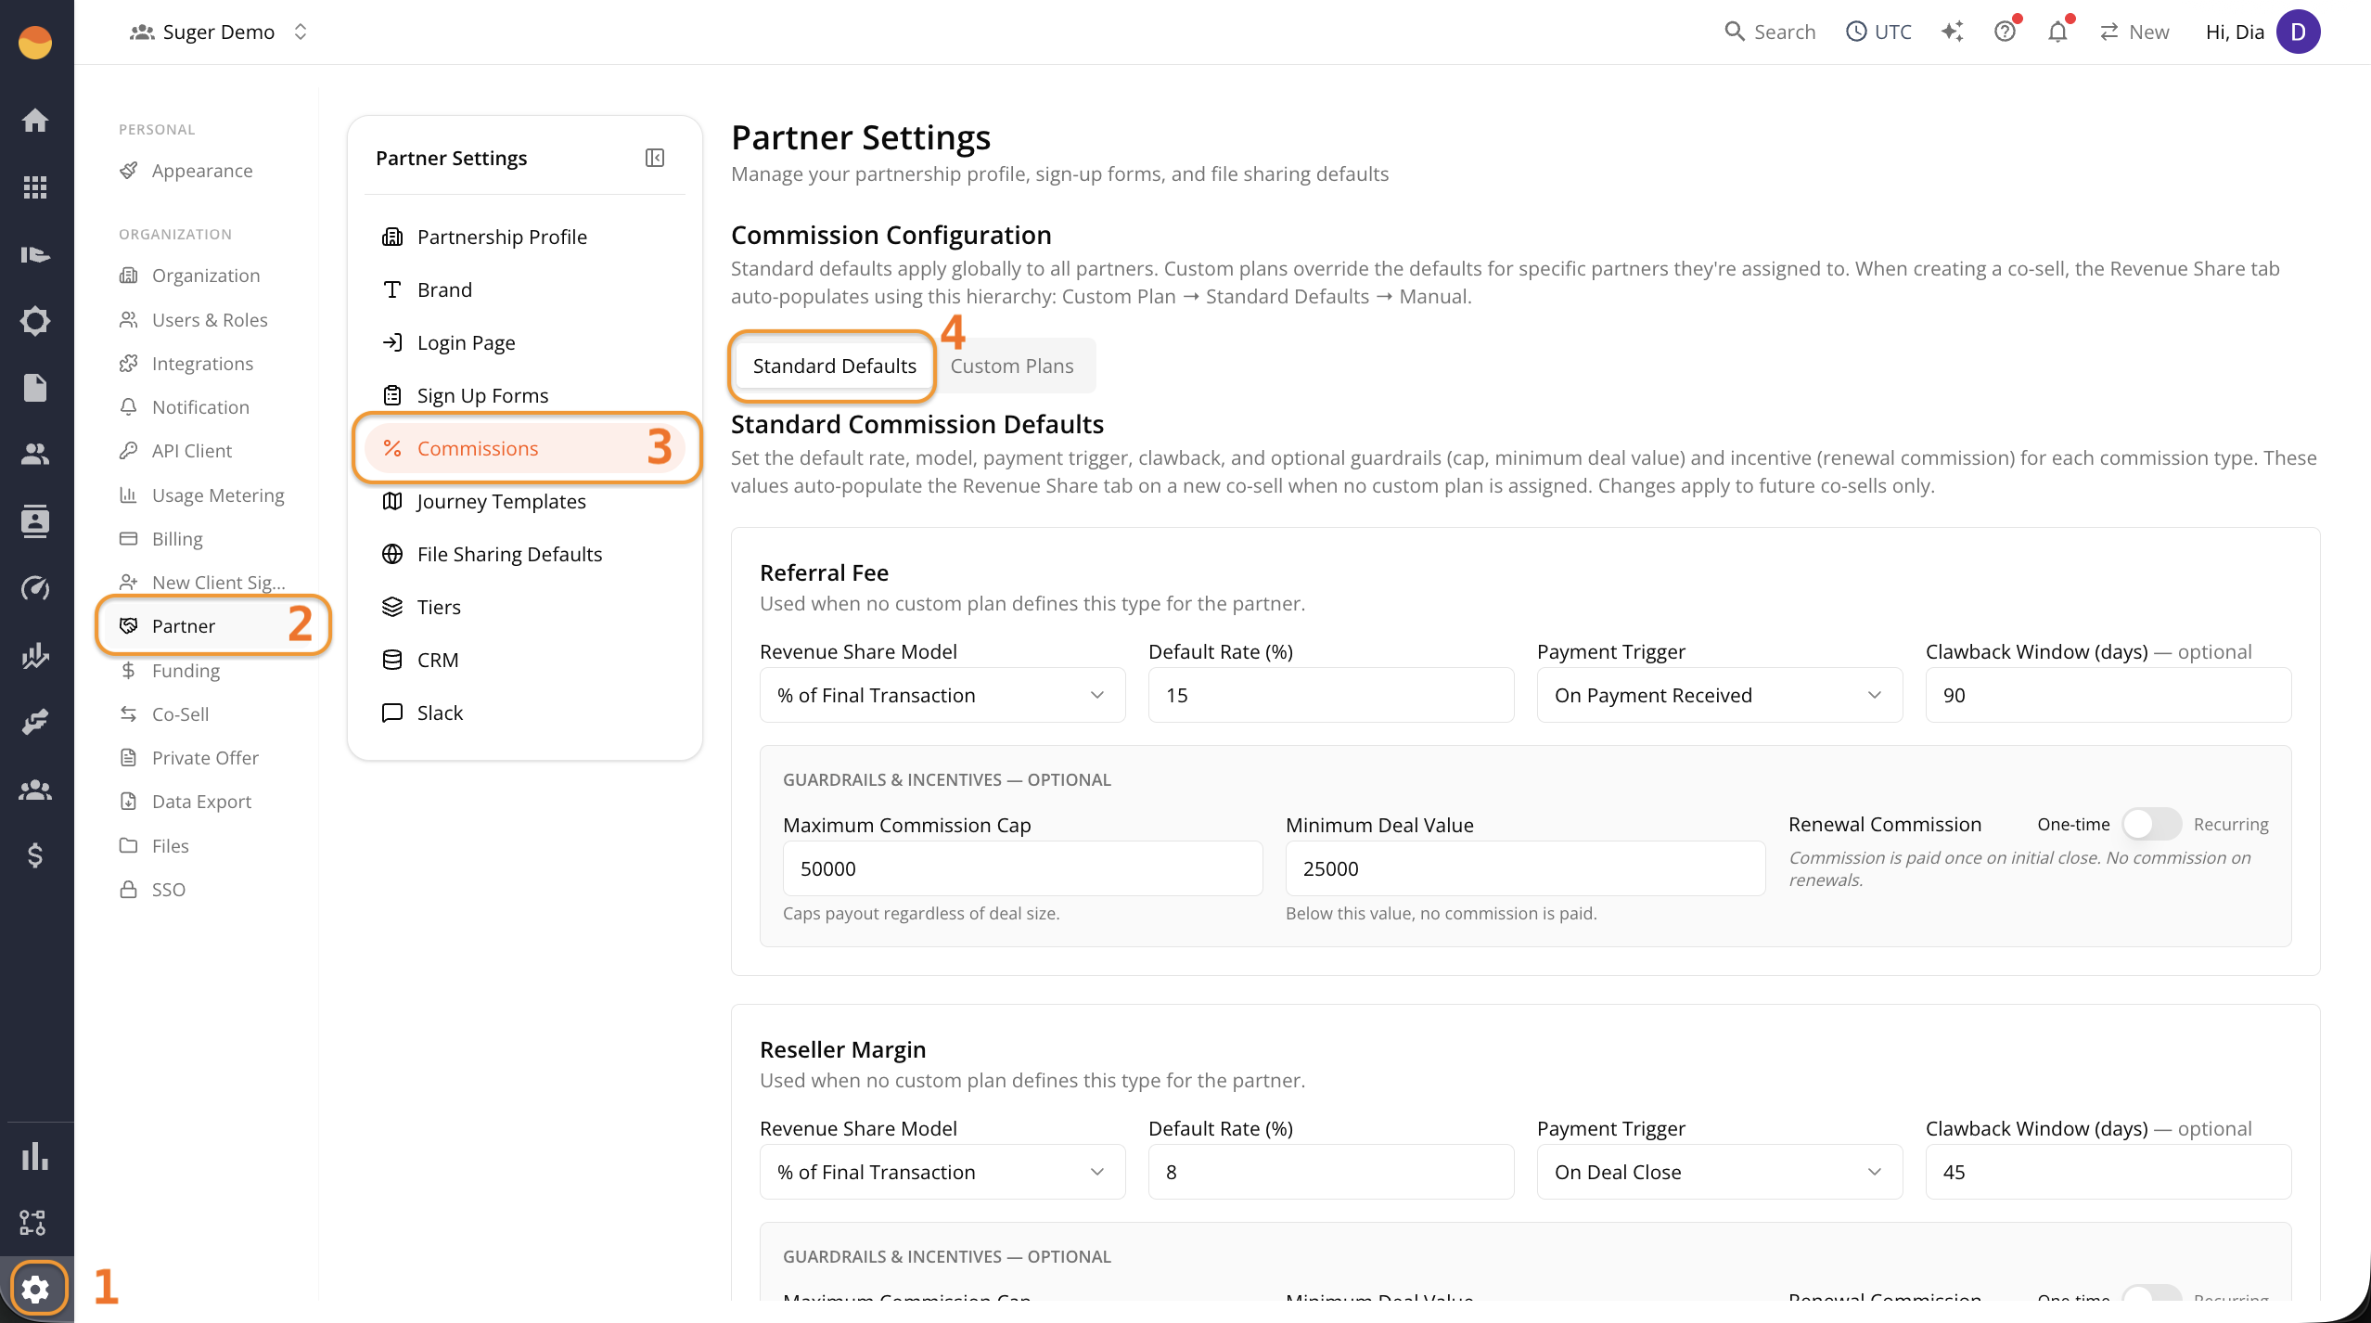Open the Tiers settings item
This screenshot has width=2371, height=1323.
tap(524, 607)
